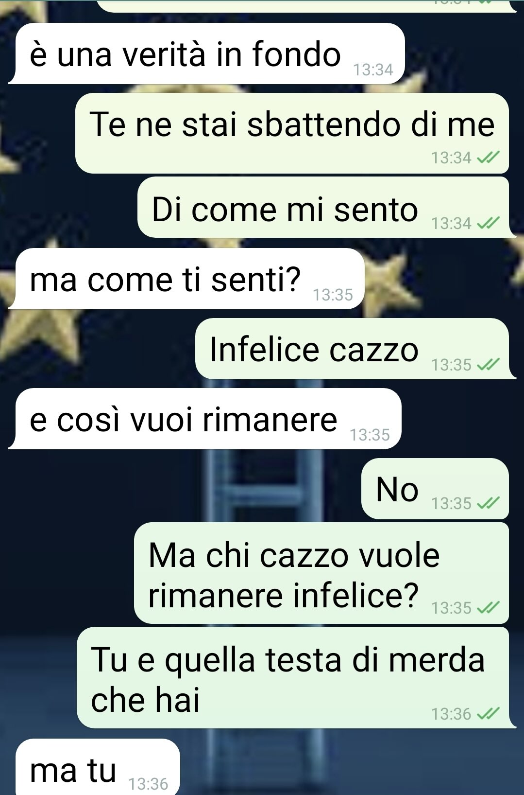Tap the short 'No' reply bubble
524x795 pixels.
coord(435,489)
